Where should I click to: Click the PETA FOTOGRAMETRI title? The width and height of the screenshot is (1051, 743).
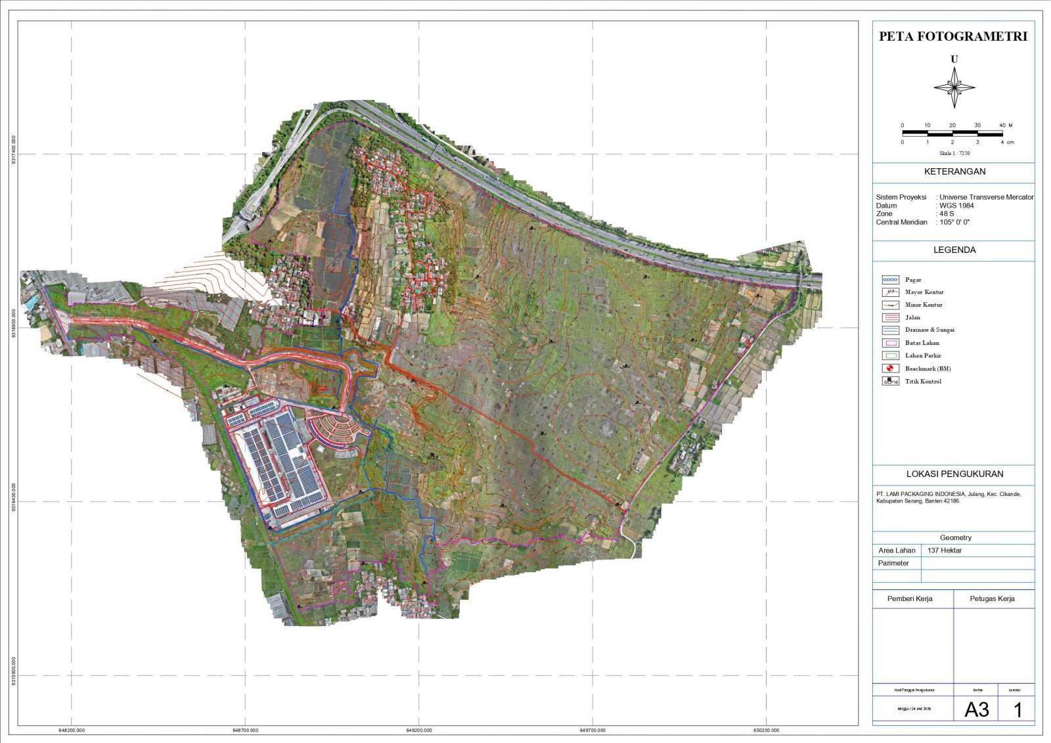[953, 36]
